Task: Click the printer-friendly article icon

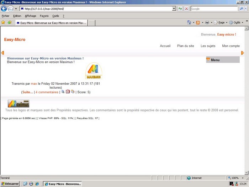Action: (x=63, y=92)
